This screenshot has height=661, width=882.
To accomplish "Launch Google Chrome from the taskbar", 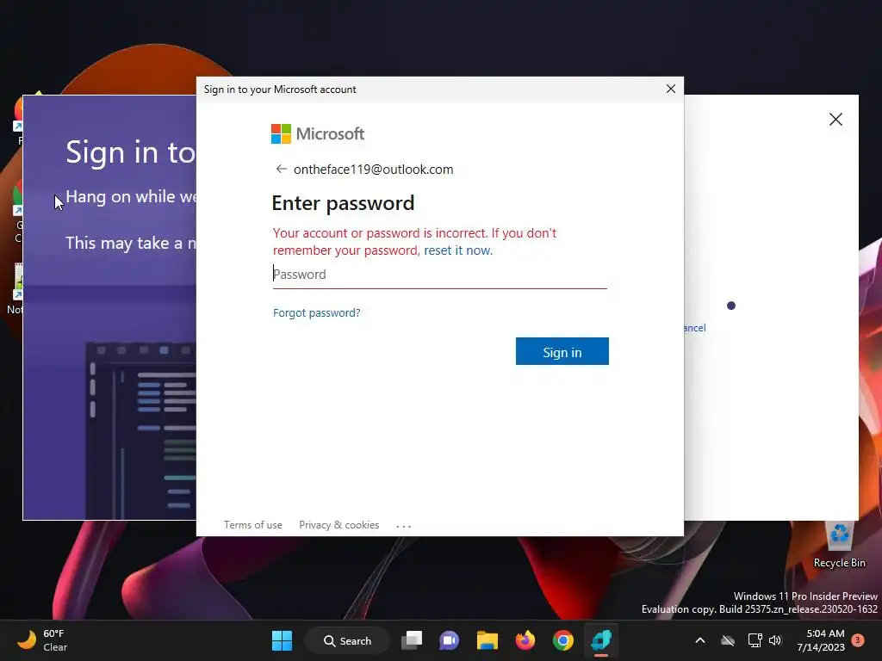I will click(563, 640).
